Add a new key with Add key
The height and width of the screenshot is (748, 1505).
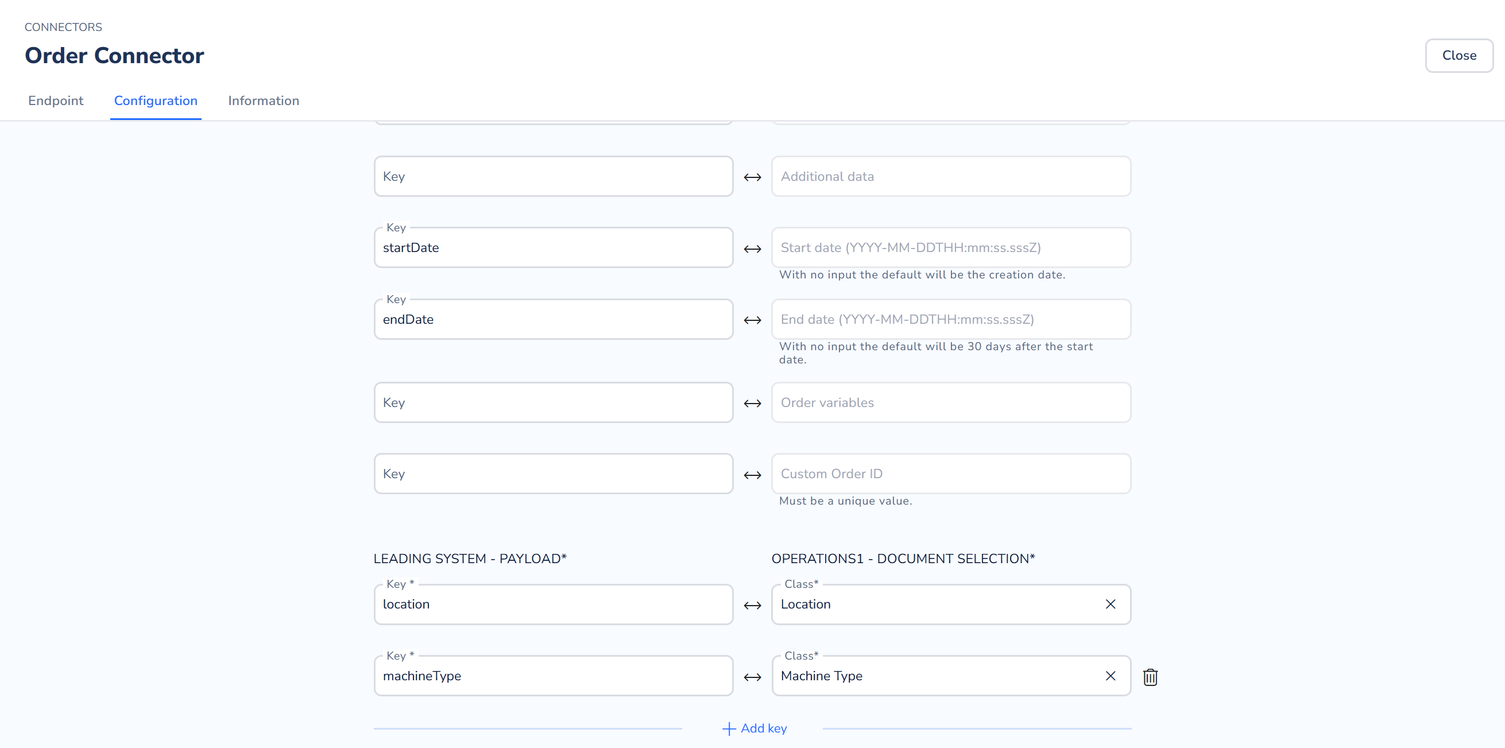pos(755,728)
